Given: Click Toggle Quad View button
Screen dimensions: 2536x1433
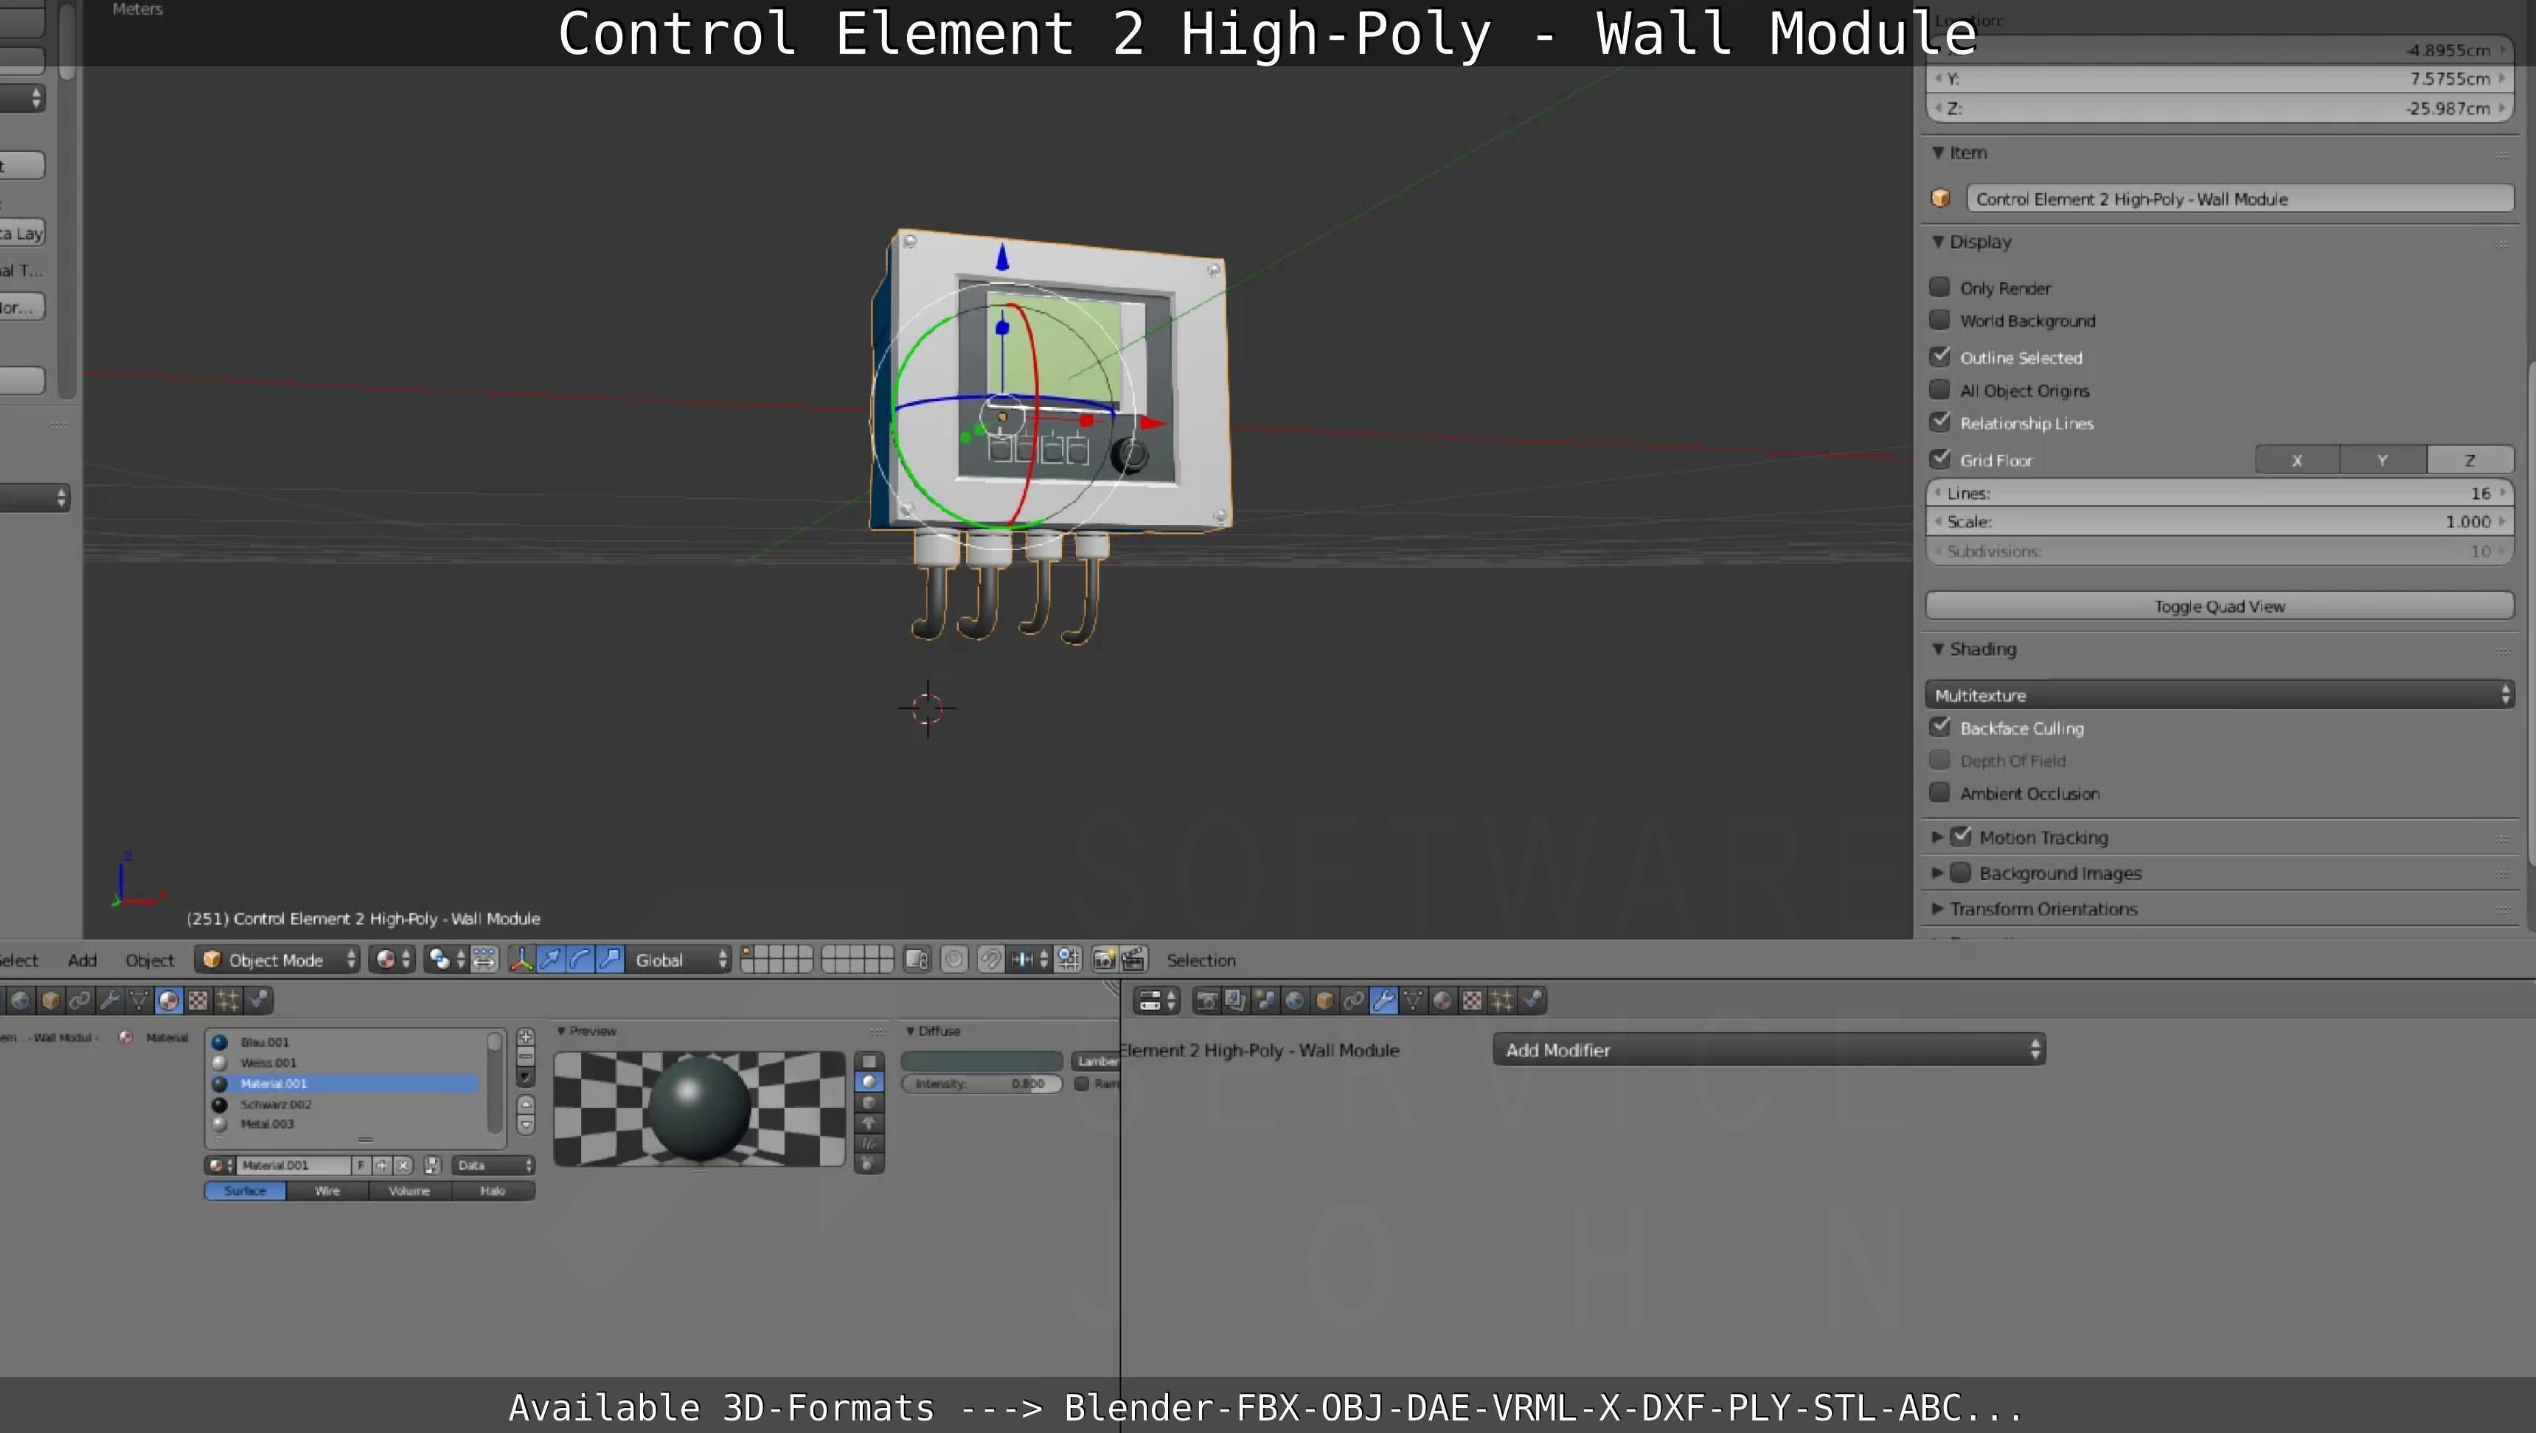Looking at the screenshot, I should pos(2219,606).
